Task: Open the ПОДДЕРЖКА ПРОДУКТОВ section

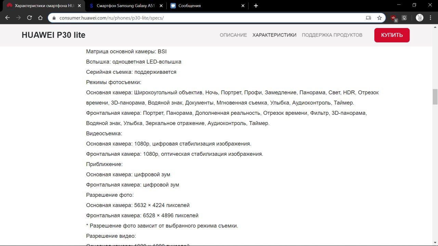Action: [x=332, y=35]
